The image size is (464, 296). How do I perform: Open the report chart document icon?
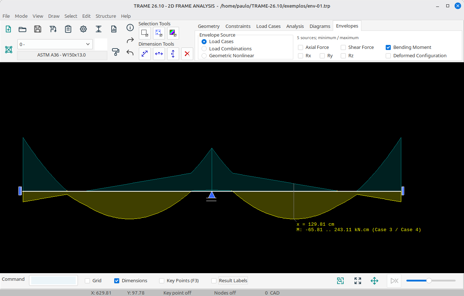click(x=114, y=29)
